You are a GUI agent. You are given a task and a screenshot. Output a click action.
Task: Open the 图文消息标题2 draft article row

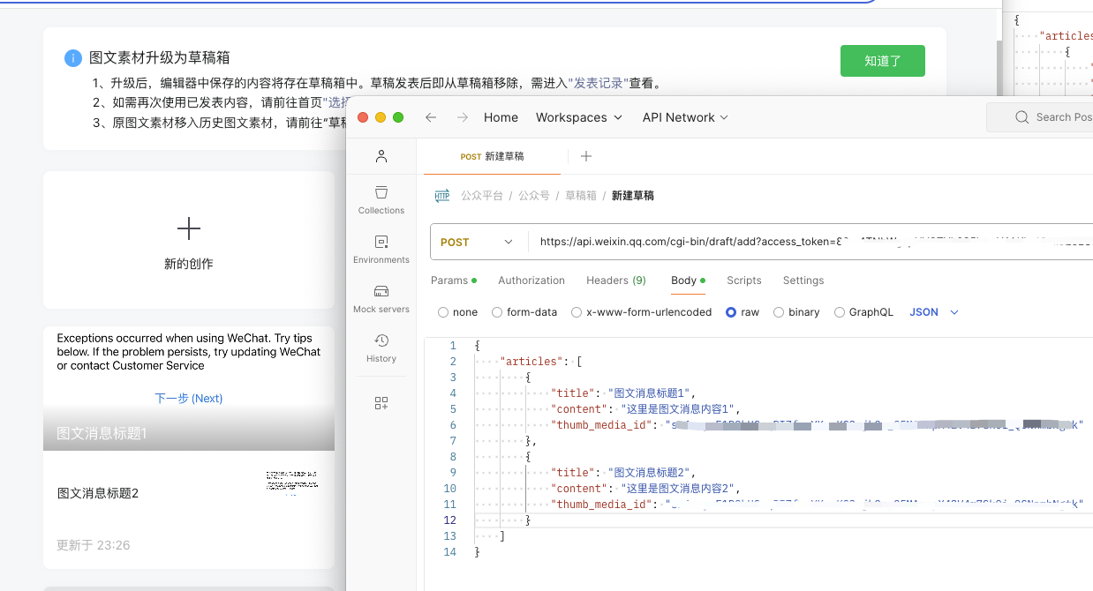[x=189, y=493]
